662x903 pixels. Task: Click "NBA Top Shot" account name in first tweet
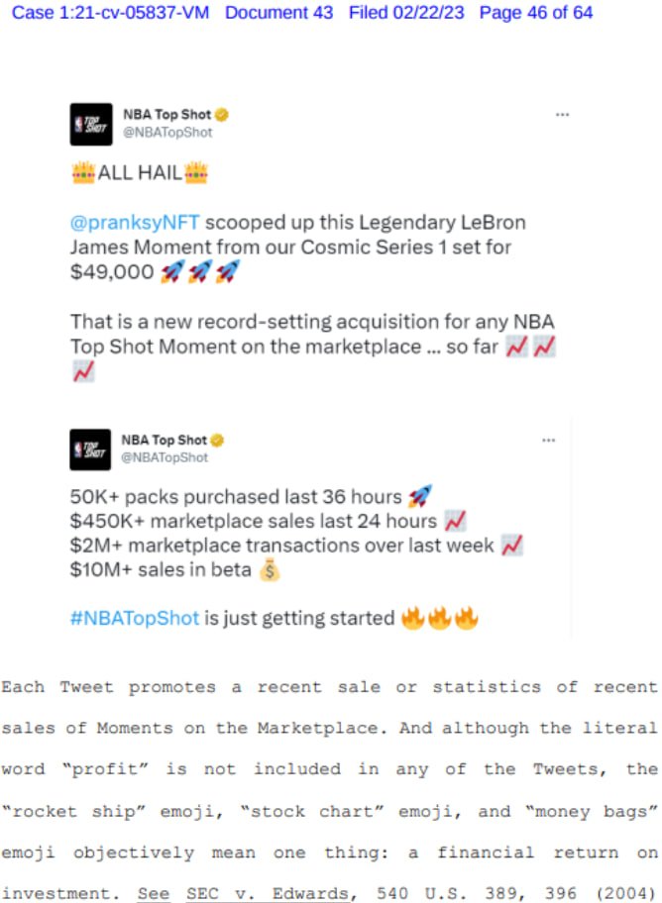point(166,114)
